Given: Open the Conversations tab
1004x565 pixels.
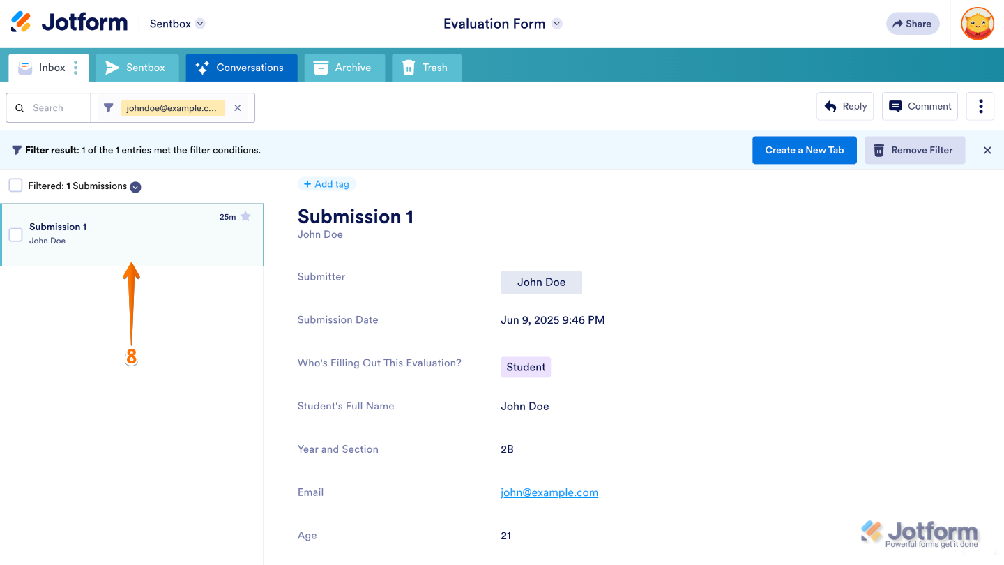Looking at the screenshot, I should click(x=241, y=67).
